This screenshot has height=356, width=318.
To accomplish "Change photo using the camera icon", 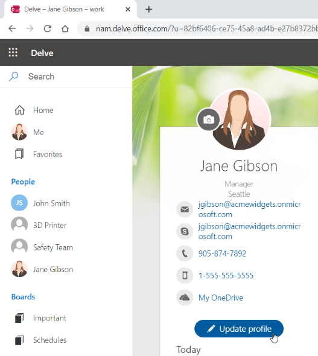I will point(208,119).
